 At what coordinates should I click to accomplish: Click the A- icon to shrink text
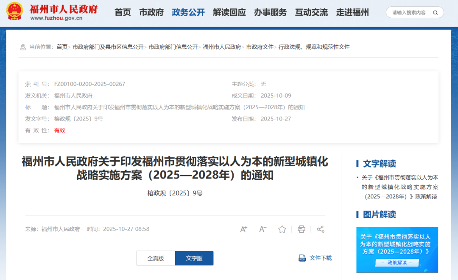click(x=263, y=229)
